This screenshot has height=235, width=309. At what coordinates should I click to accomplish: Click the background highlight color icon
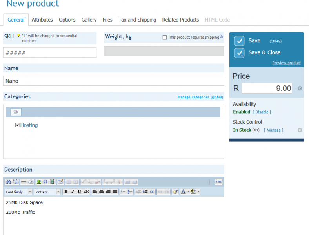pos(193,192)
